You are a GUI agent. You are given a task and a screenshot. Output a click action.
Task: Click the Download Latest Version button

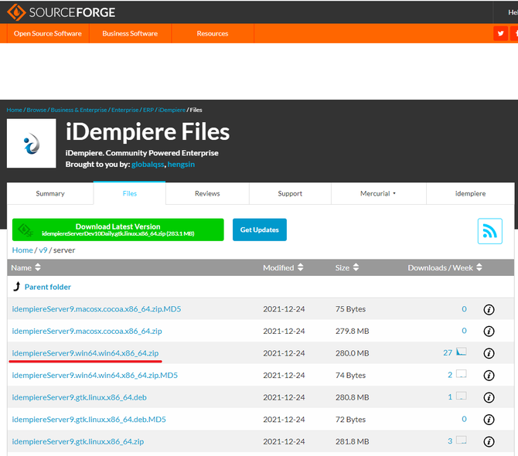[118, 230]
